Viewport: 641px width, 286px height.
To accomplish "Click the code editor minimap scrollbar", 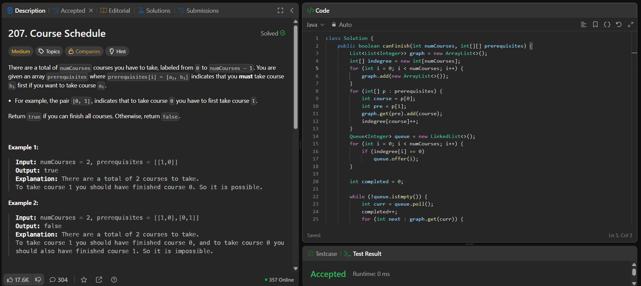I will click(634, 53).
